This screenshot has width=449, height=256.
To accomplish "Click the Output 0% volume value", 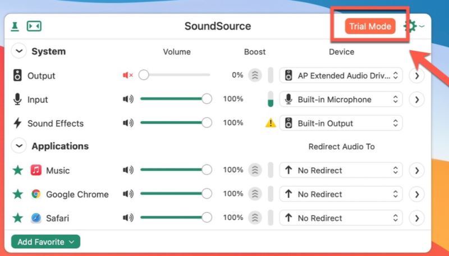I will click(237, 75).
